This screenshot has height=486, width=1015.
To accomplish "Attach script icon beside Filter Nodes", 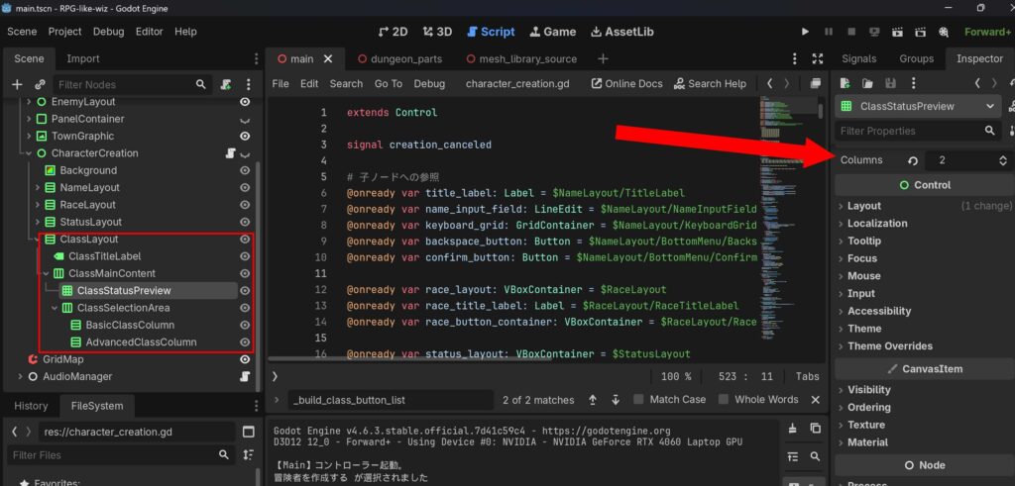I will 226,84.
